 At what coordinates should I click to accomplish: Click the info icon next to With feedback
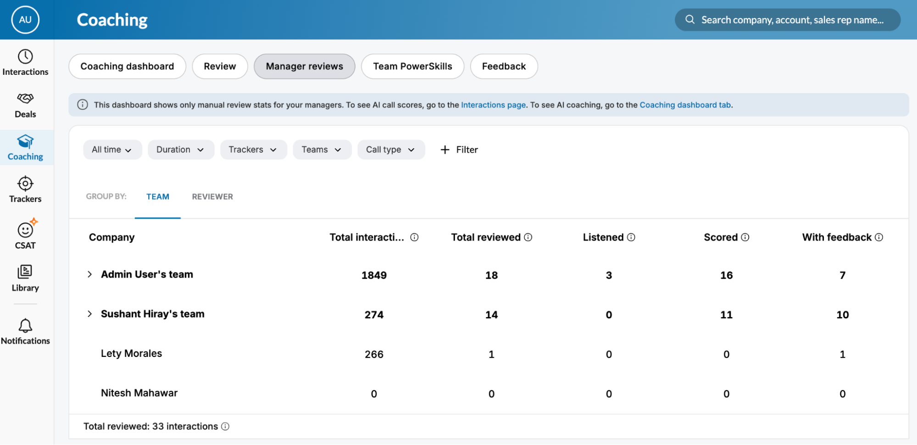click(879, 237)
